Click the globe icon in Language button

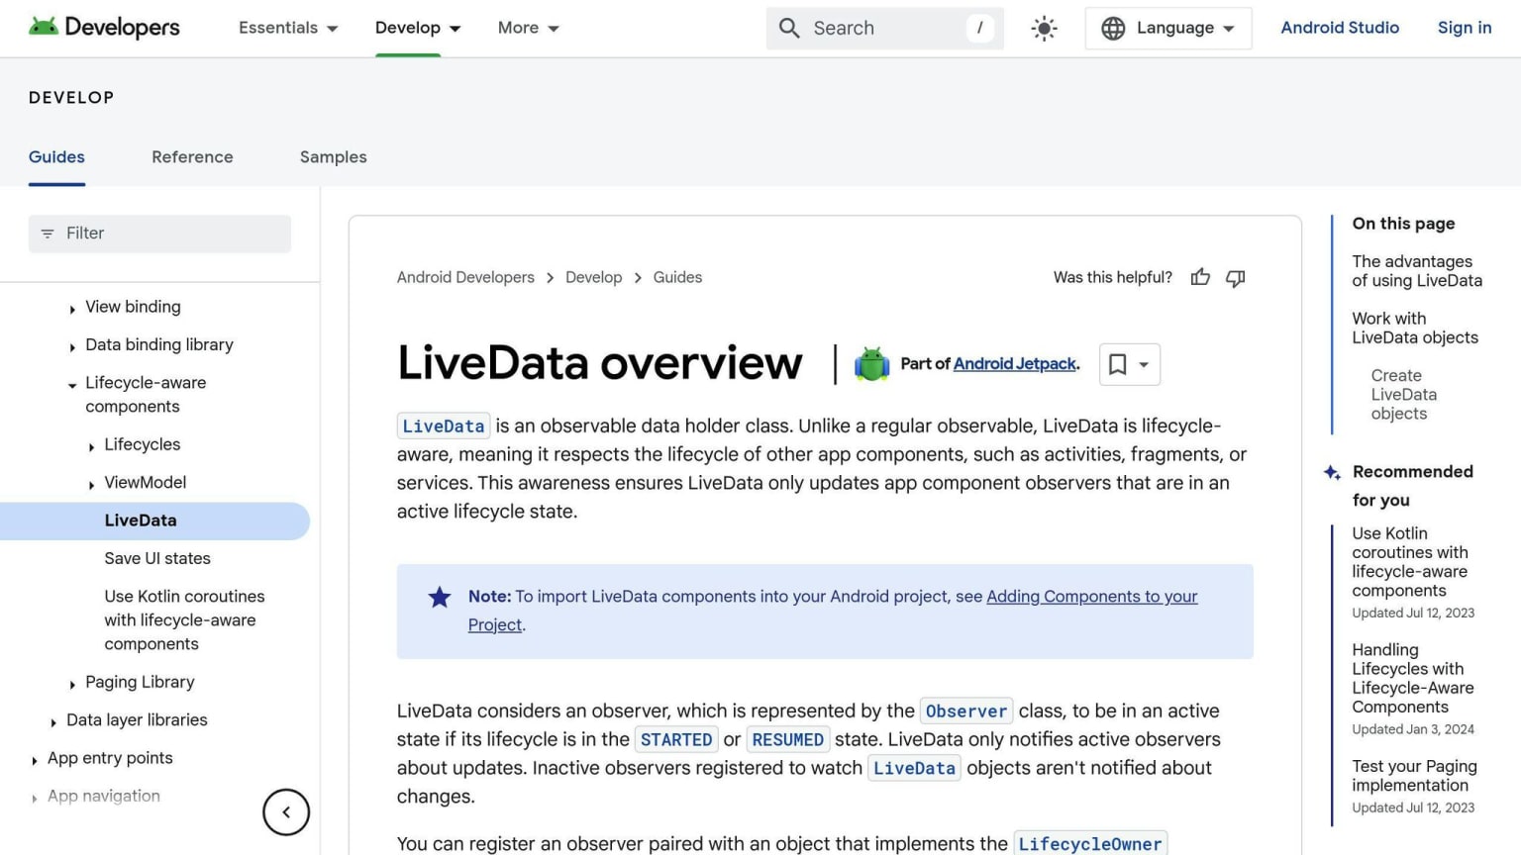click(1113, 29)
